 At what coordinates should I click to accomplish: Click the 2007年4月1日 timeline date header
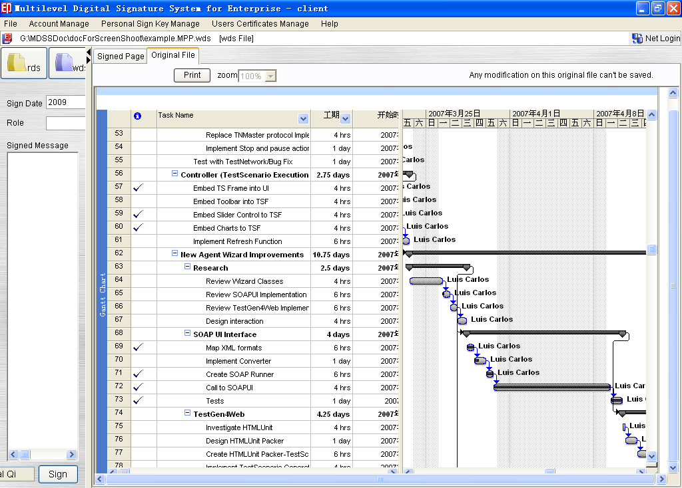coord(536,113)
